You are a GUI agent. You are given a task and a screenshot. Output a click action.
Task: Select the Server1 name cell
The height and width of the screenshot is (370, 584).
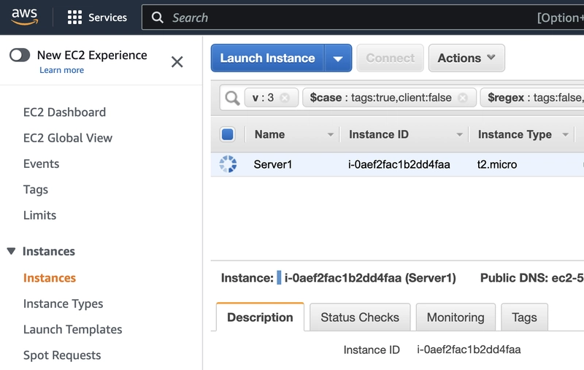[x=273, y=164]
